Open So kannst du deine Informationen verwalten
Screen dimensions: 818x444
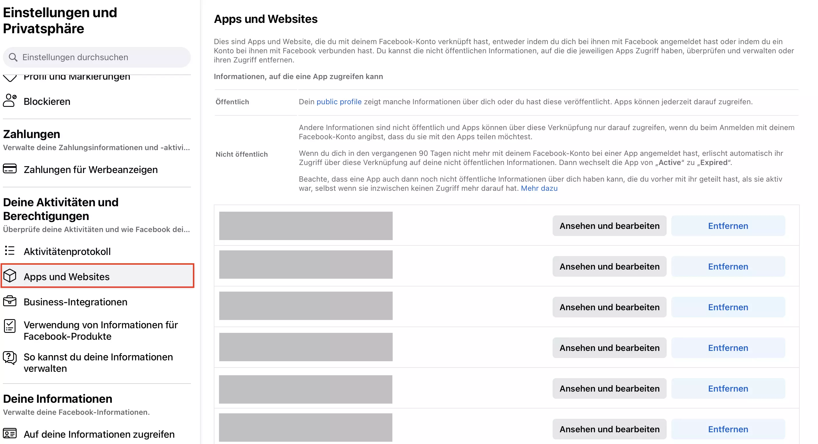pos(98,363)
